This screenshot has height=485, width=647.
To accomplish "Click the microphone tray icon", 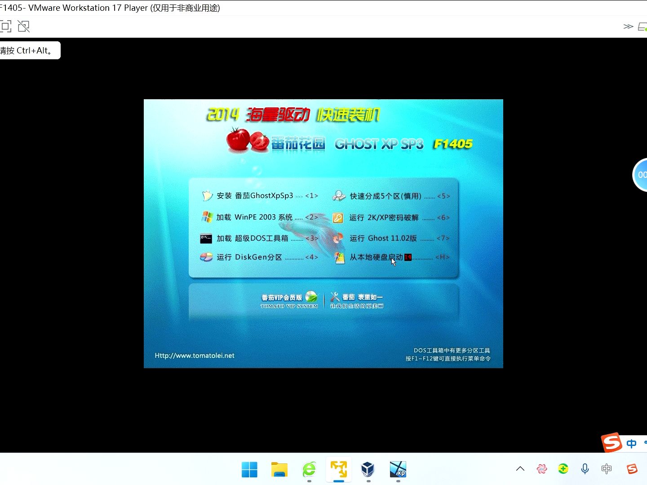I will pos(585,469).
